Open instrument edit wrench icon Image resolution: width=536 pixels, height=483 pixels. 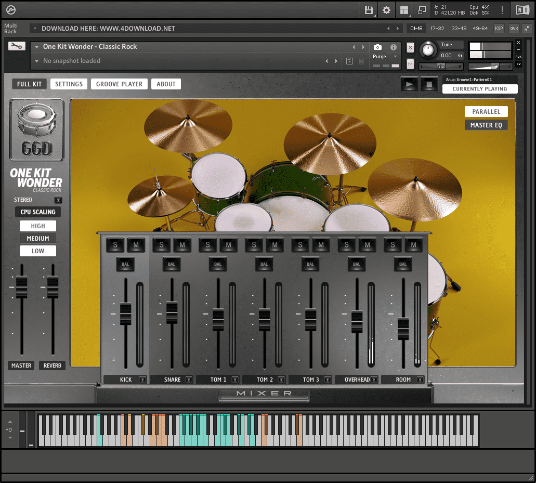pos(17,46)
